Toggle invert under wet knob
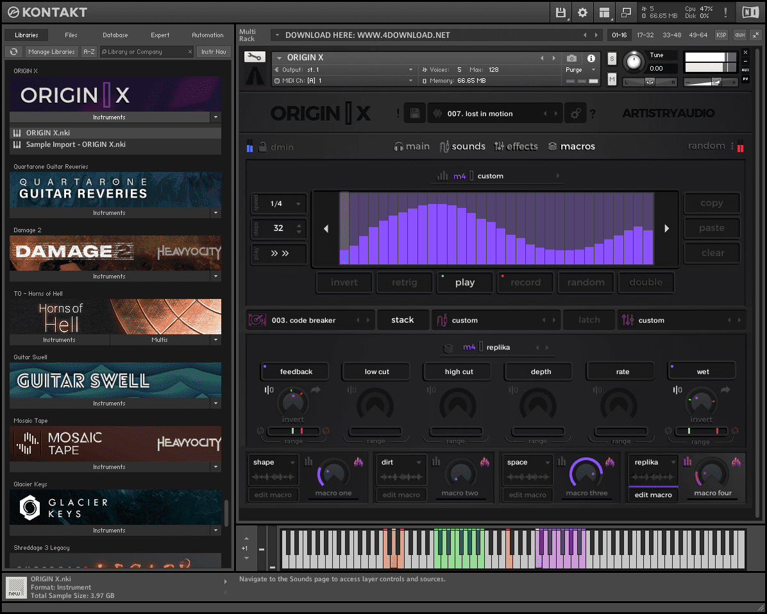The width and height of the screenshot is (767, 614). [702, 420]
